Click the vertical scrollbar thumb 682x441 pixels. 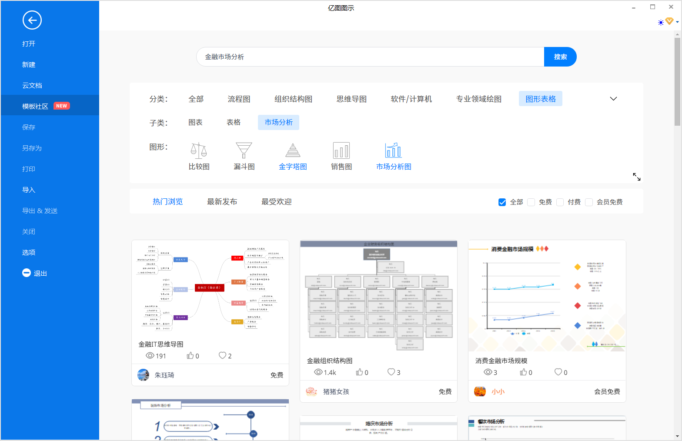tap(677, 81)
